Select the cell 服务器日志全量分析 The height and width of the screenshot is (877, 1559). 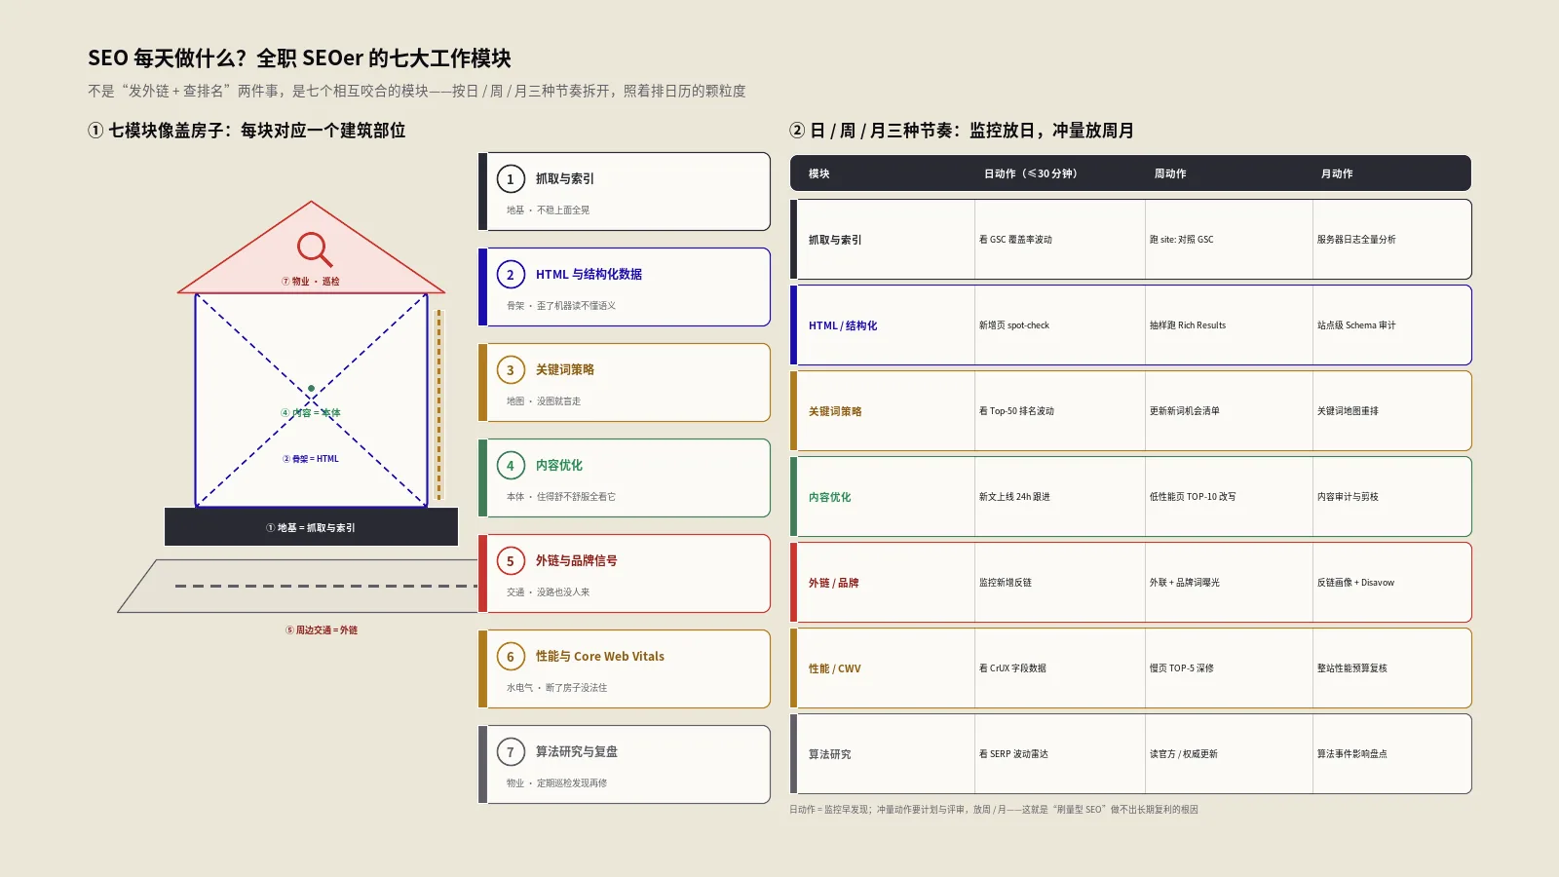coord(1356,240)
